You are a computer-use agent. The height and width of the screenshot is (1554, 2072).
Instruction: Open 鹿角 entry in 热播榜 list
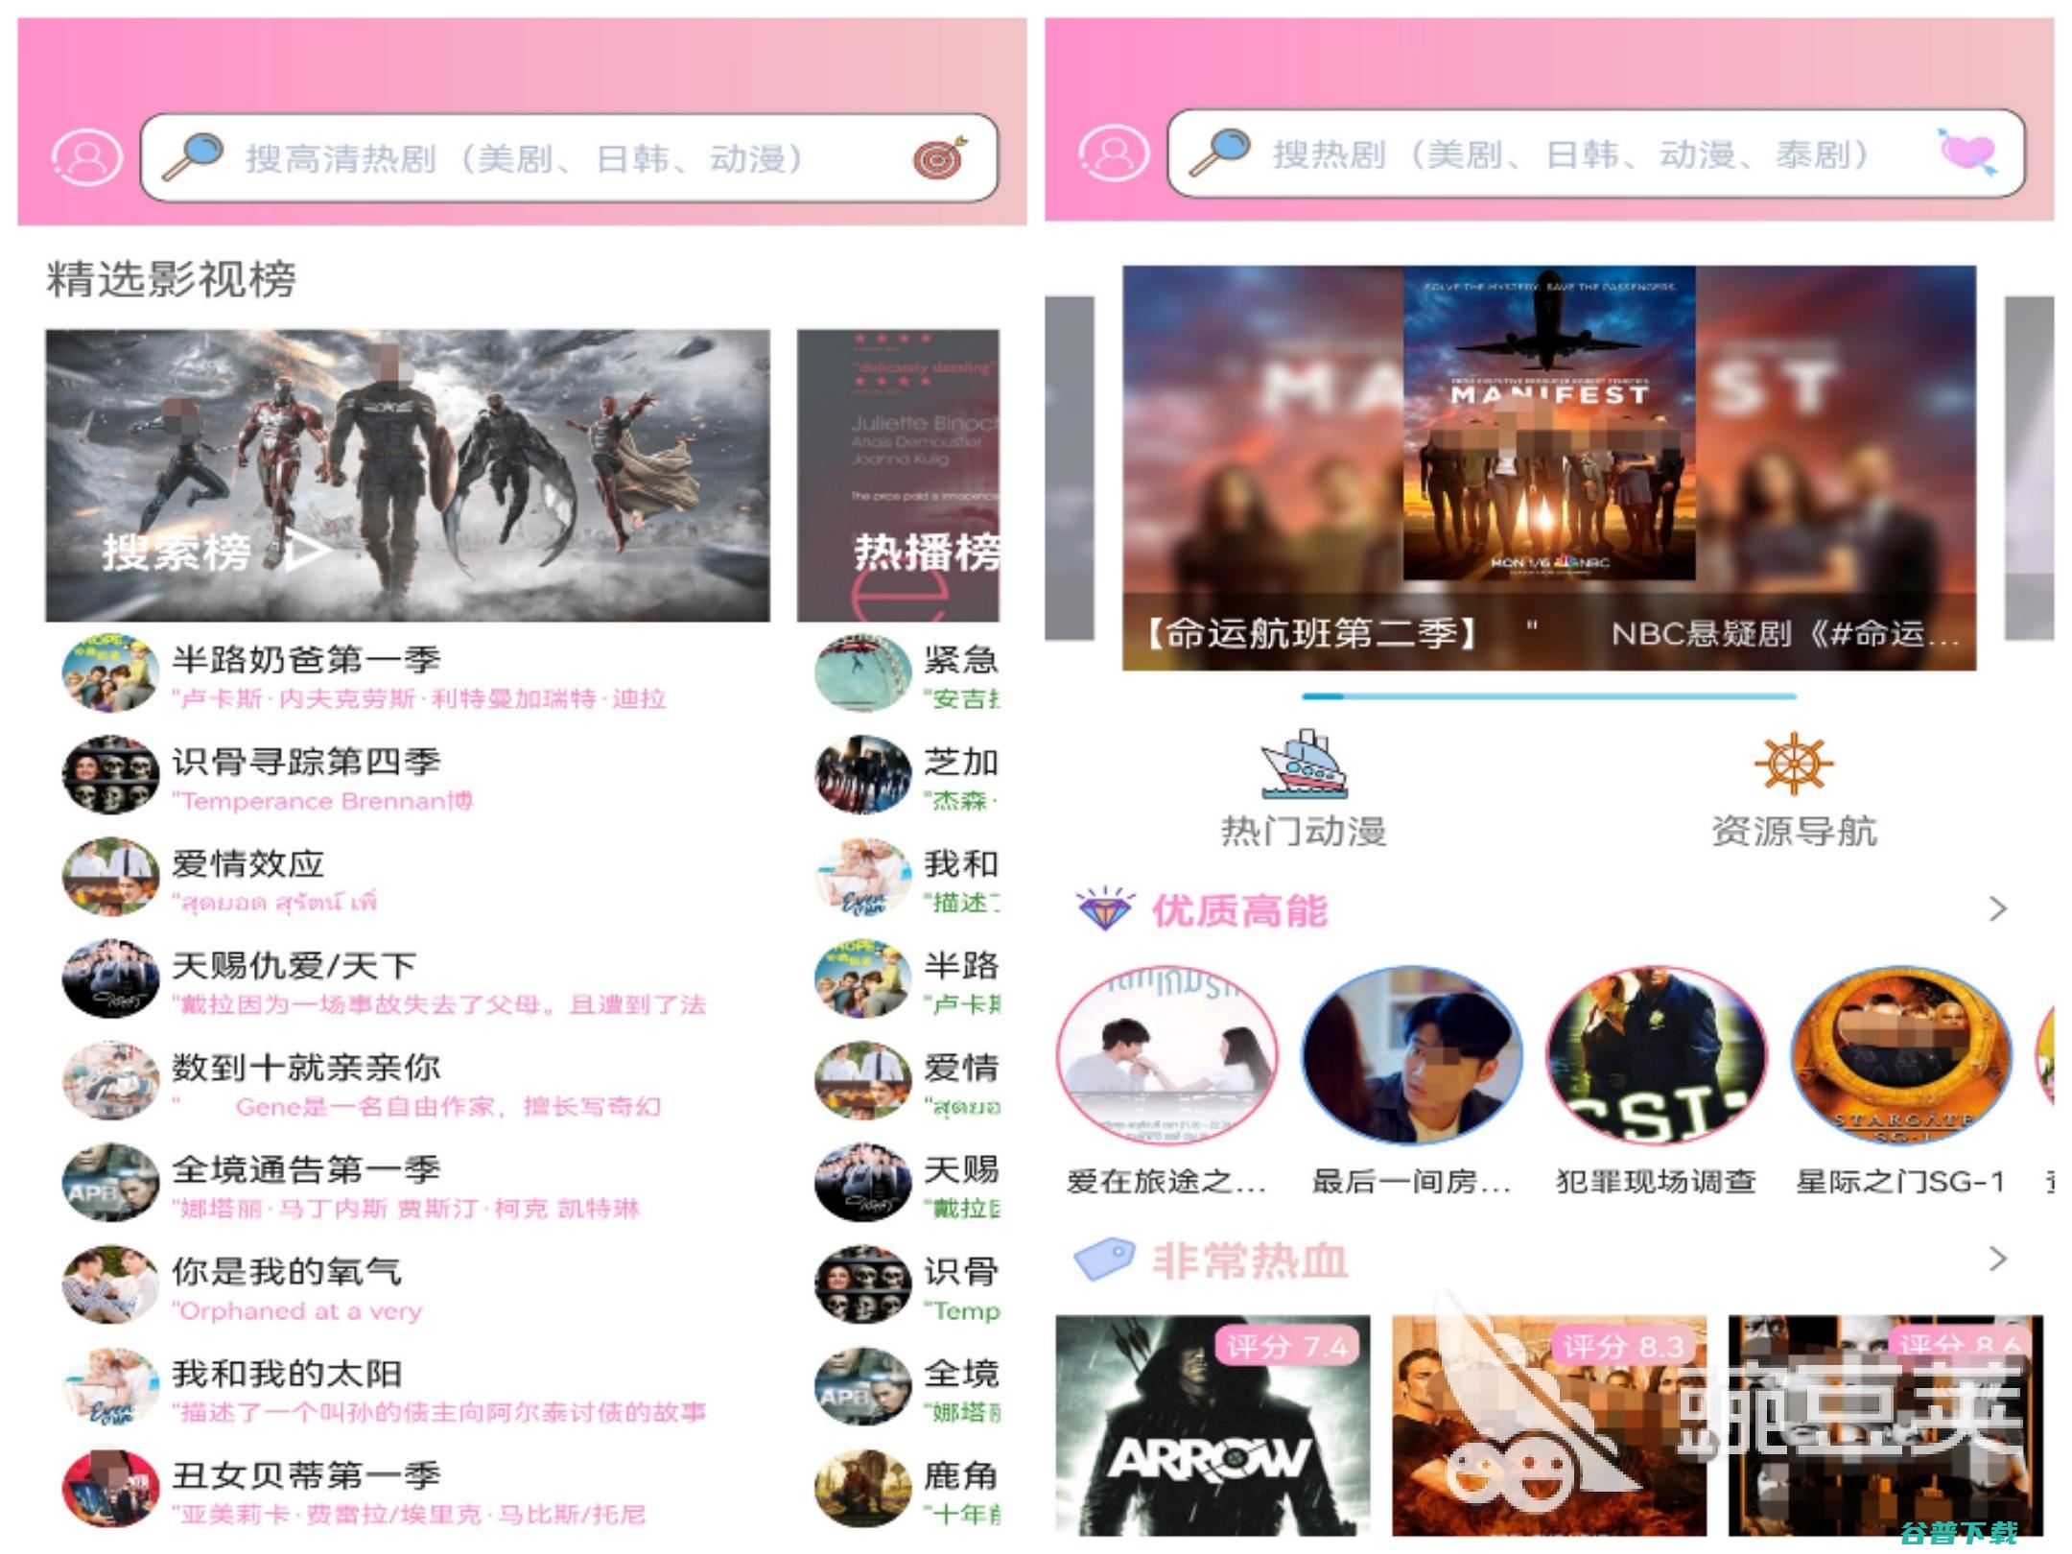pyautogui.click(x=906, y=1491)
